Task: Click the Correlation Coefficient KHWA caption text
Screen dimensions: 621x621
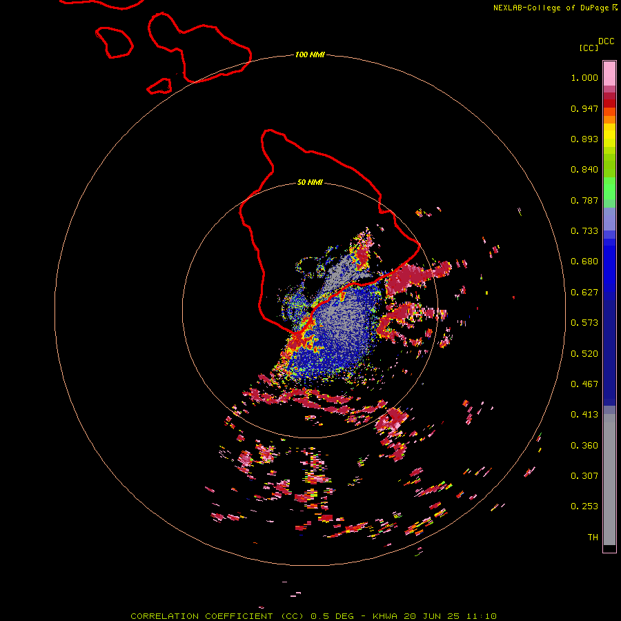Action: (313, 616)
